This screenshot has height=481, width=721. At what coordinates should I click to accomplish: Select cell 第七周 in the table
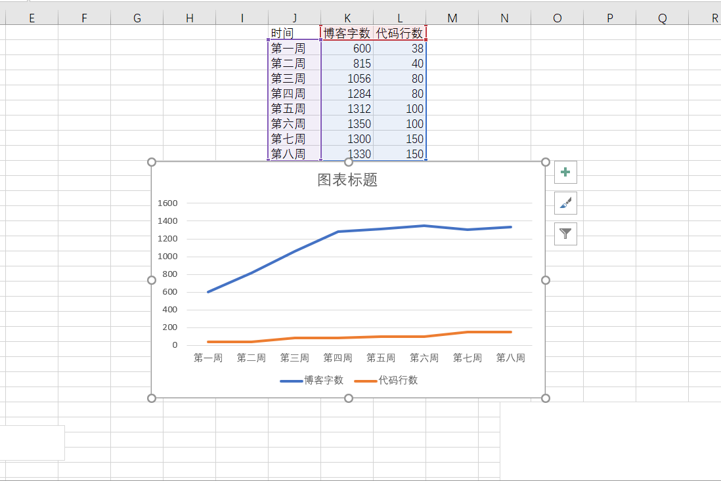[294, 138]
